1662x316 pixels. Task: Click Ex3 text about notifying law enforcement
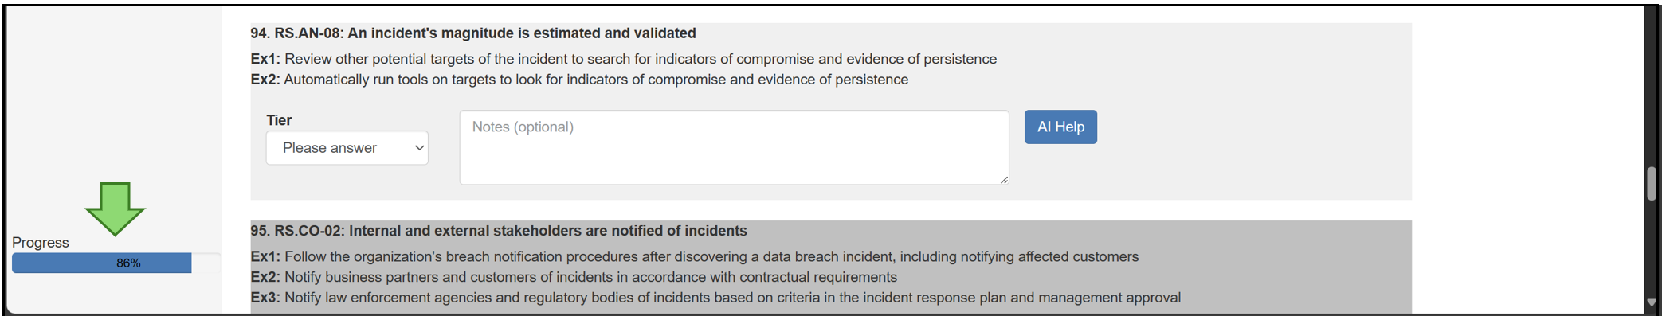point(715,298)
